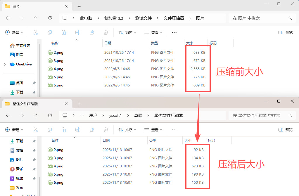This screenshot has height=196, width=299.
Task: Click This PC monitor icon in 图片 address bar
Action: coord(65,18)
